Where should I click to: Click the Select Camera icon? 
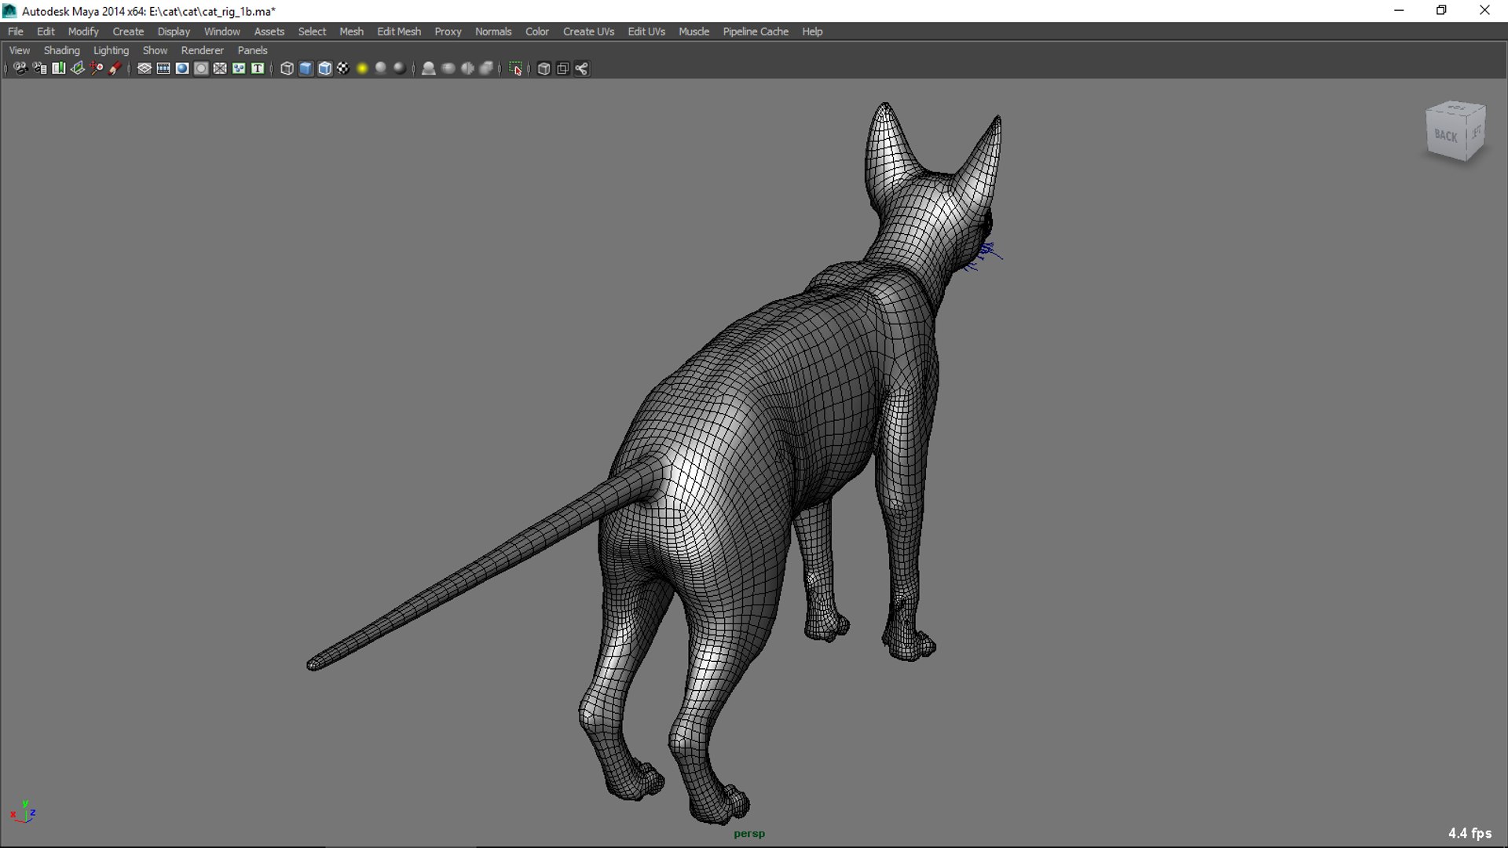tap(20, 68)
